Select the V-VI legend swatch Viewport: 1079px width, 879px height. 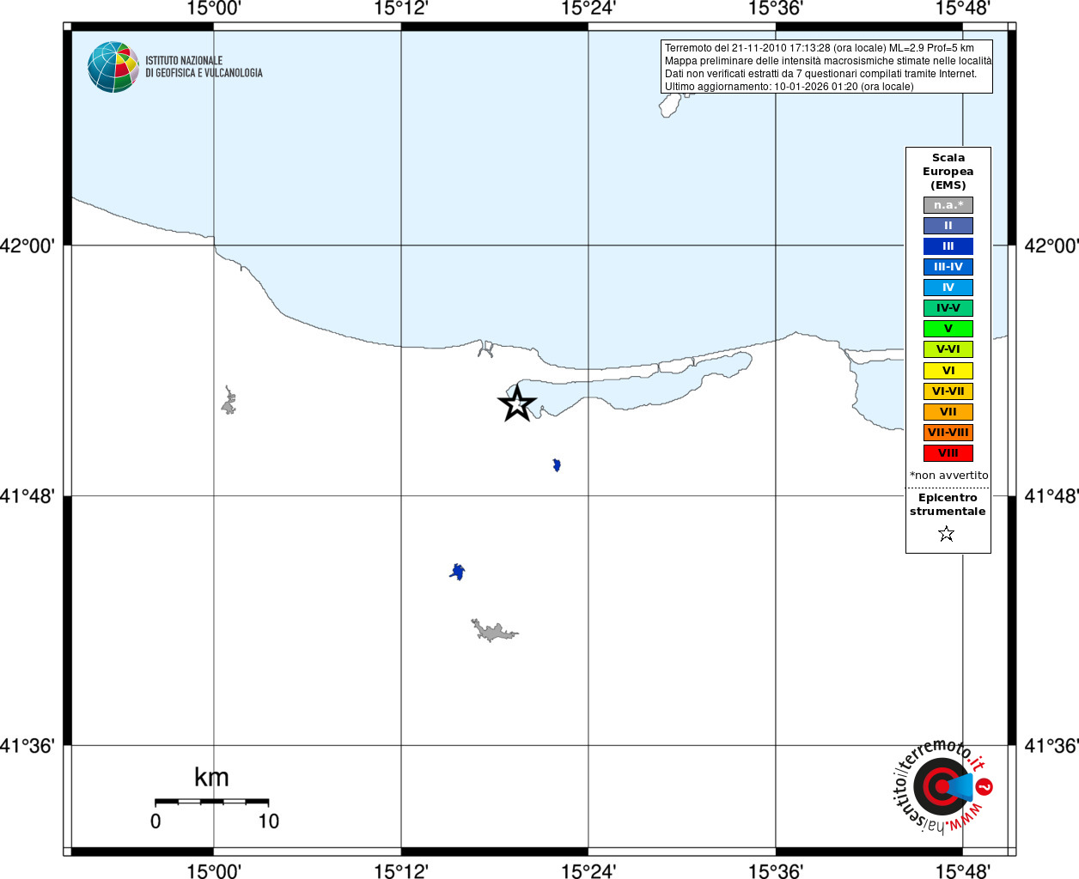click(948, 349)
